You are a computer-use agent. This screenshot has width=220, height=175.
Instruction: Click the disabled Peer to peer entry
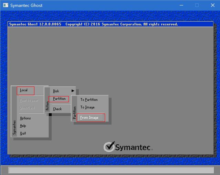pos(29,100)
